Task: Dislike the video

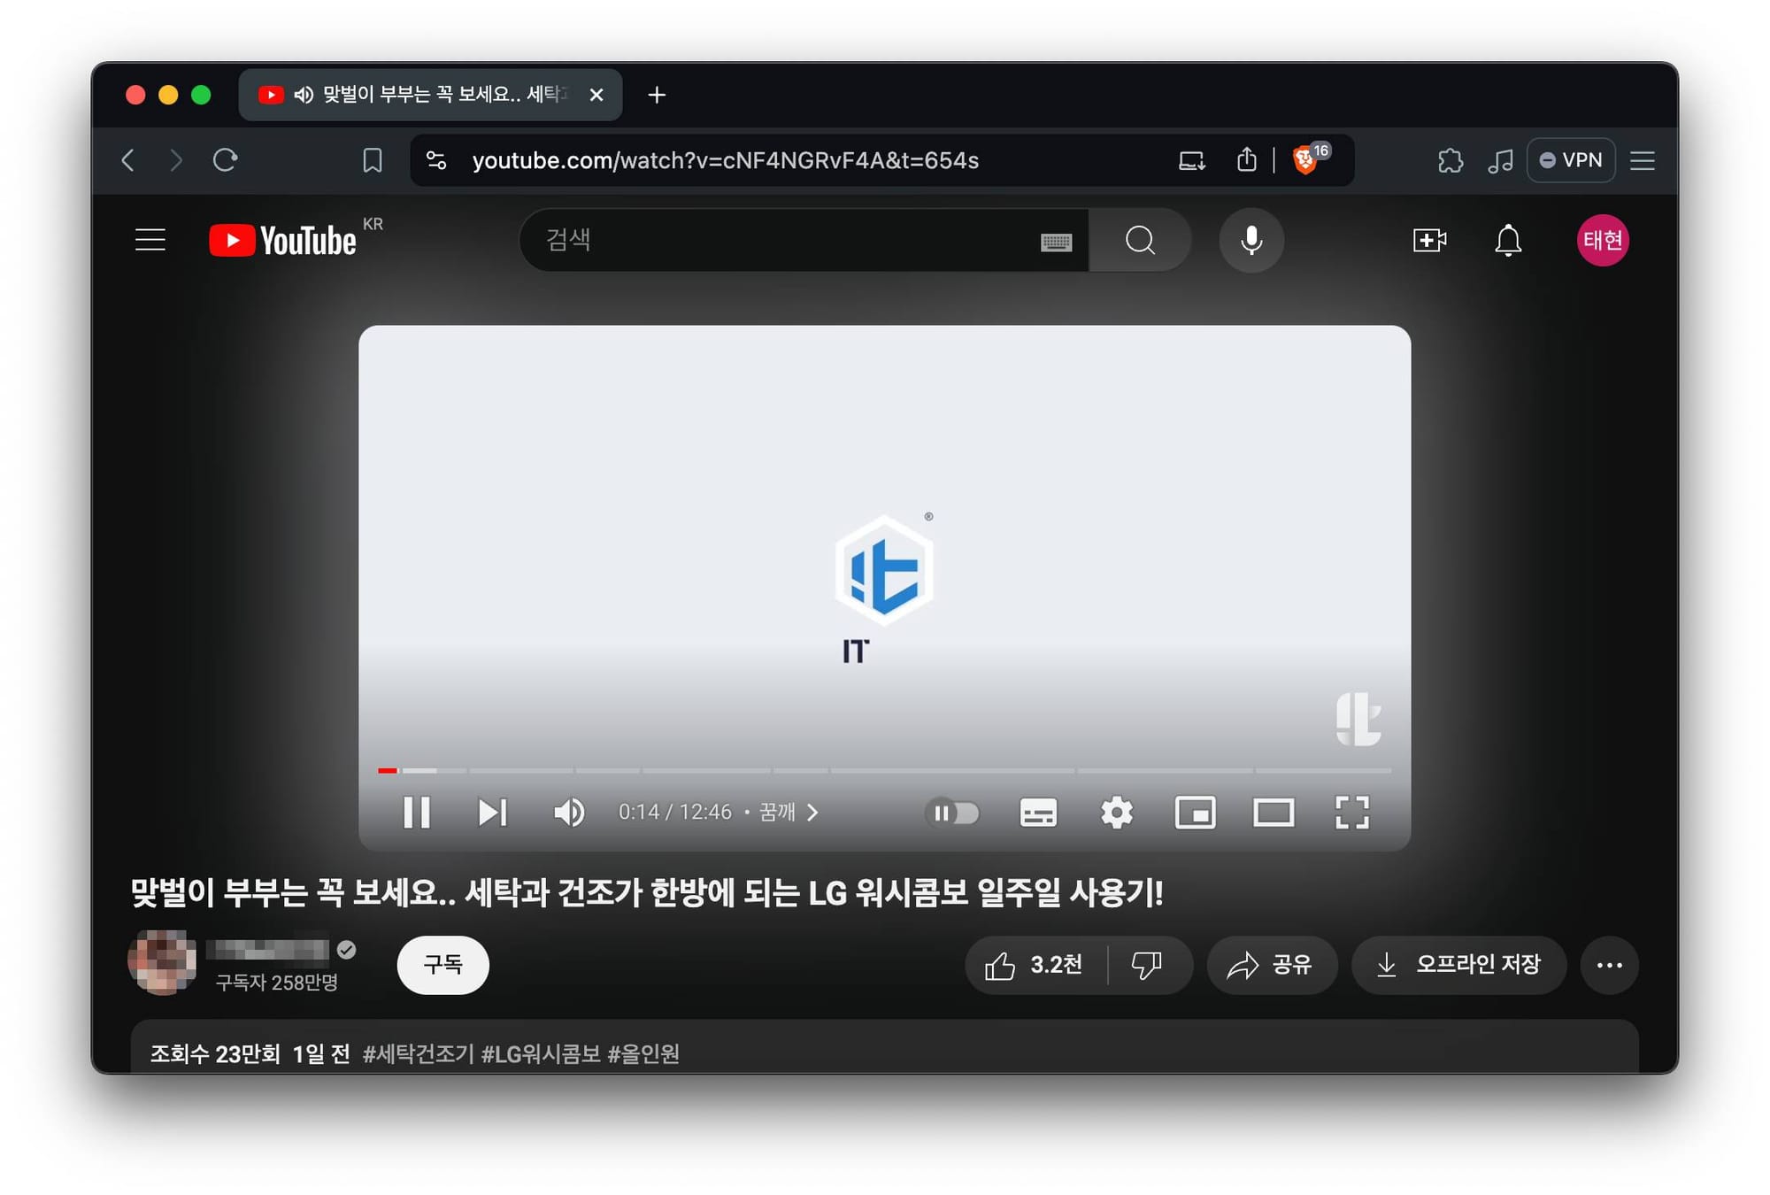Action: click(x=1148, y=965)
